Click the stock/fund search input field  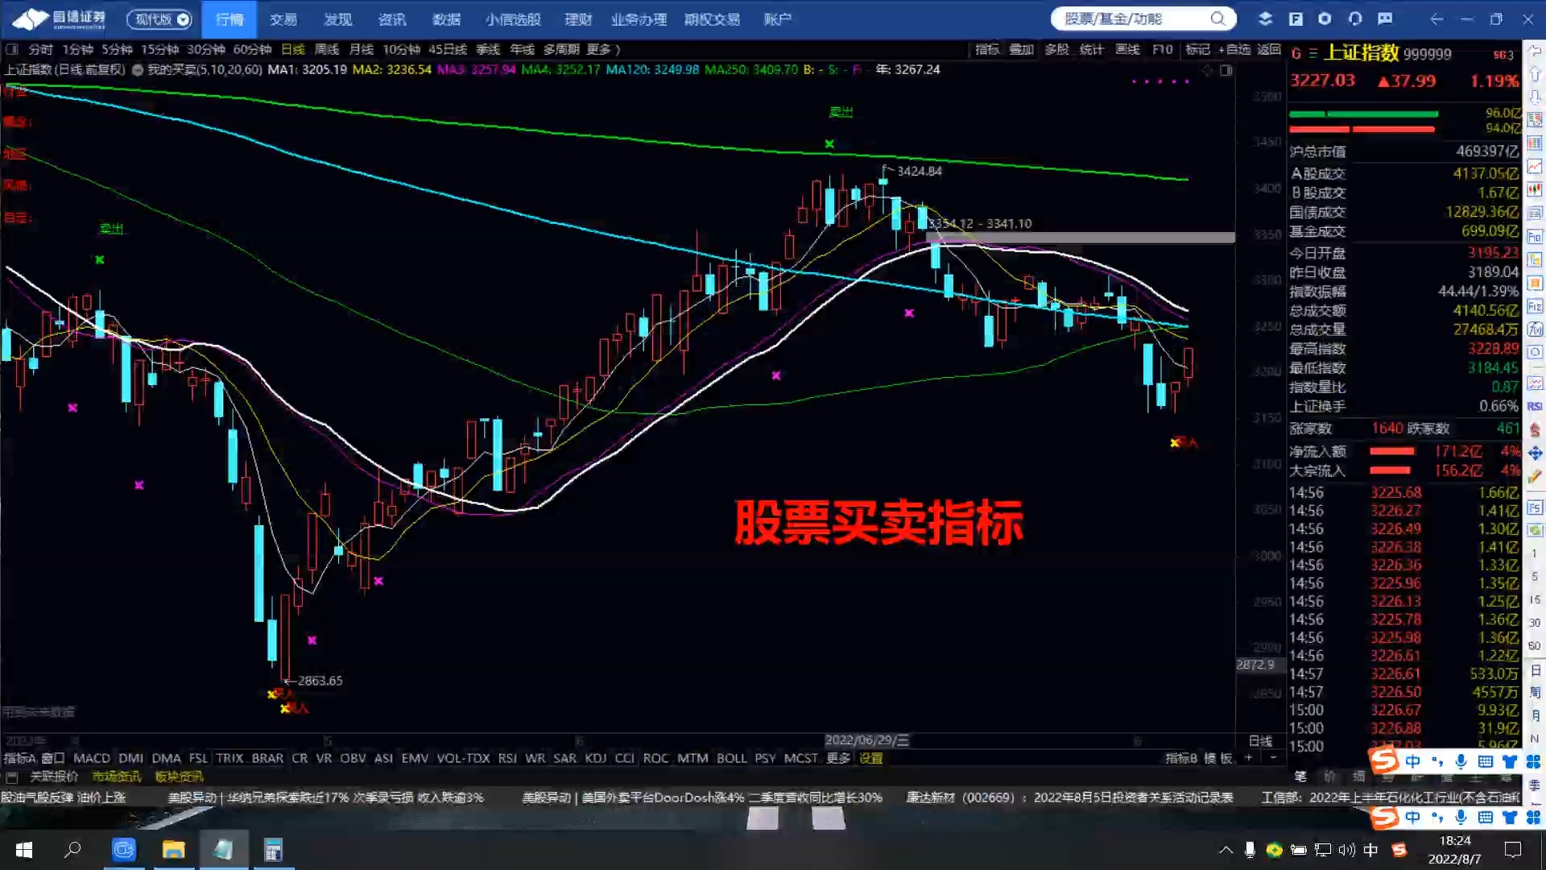[x=1133, y=19]
